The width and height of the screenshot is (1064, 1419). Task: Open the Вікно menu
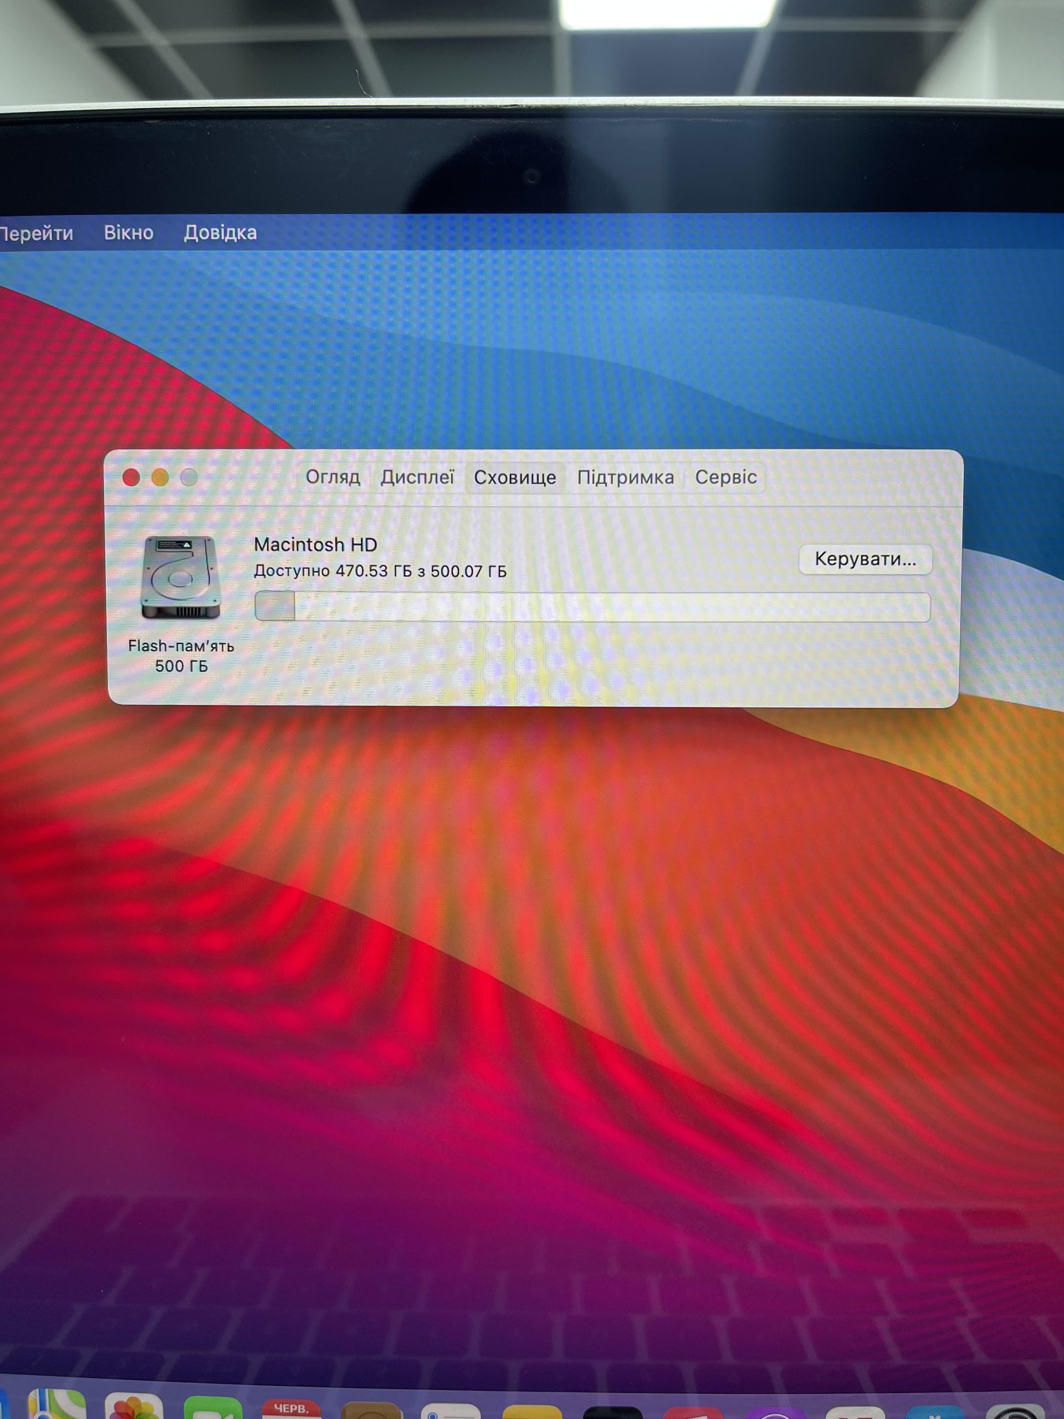click(128, 232)
